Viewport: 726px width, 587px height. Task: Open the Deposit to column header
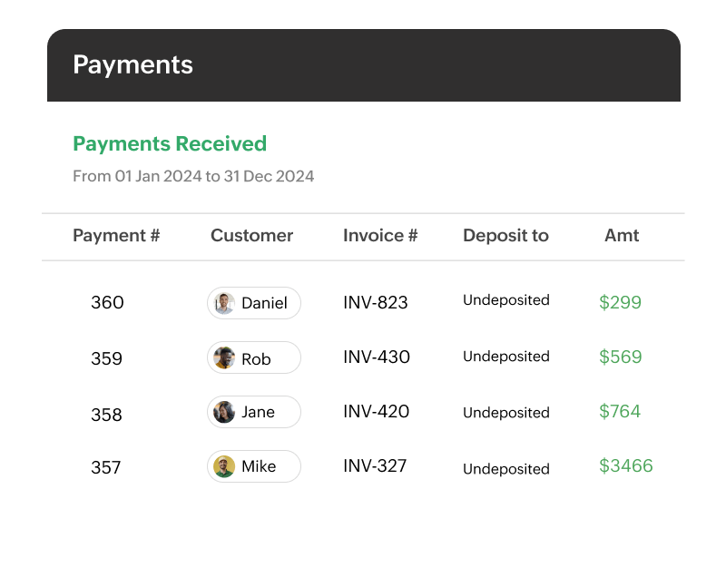(x=505, y=235)
